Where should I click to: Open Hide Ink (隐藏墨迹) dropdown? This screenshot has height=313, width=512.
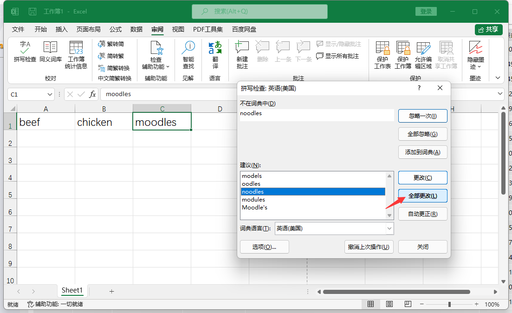(x=476, y=55)
